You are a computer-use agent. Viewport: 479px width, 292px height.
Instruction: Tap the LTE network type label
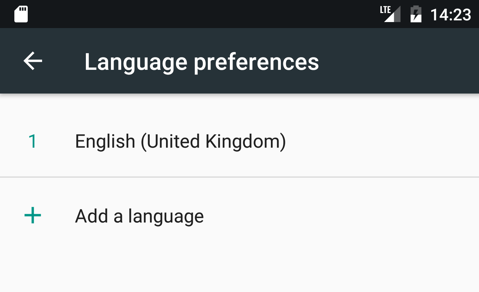click(x=385, y=9)
